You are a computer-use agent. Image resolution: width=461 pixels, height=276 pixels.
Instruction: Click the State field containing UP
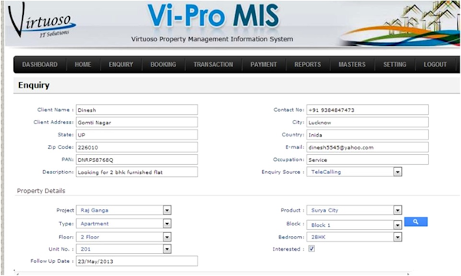point(137,135)
